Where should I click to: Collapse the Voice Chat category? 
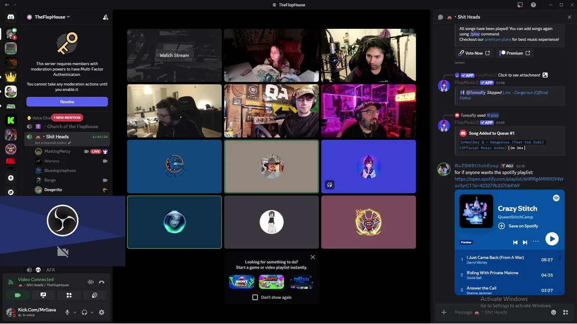pyautogui.click(x=41, y=118)
